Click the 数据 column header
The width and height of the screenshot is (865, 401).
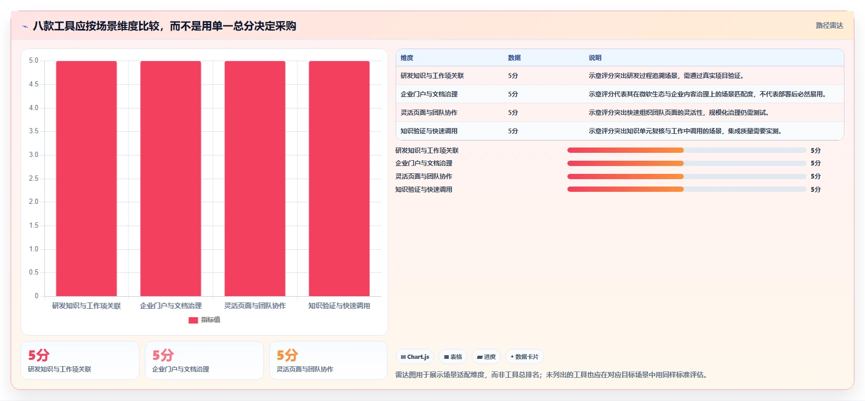tap(514, 58)
